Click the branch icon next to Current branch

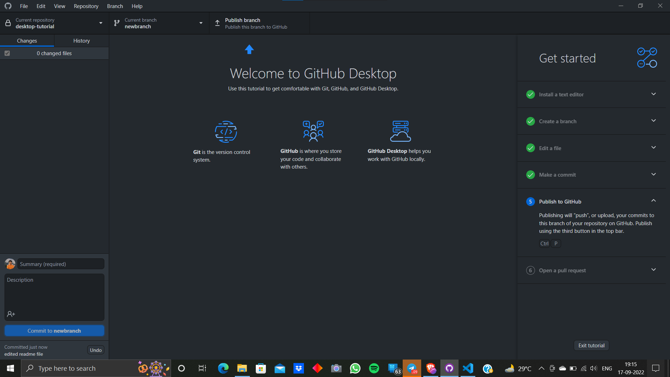click(117, 23)
